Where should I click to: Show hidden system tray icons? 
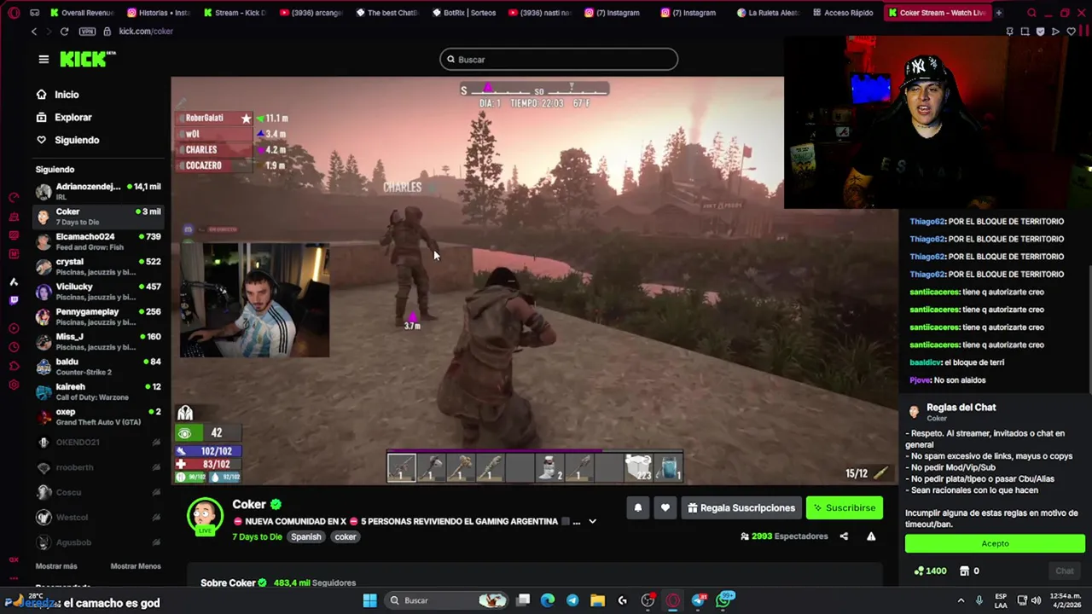tap(961, 600)
